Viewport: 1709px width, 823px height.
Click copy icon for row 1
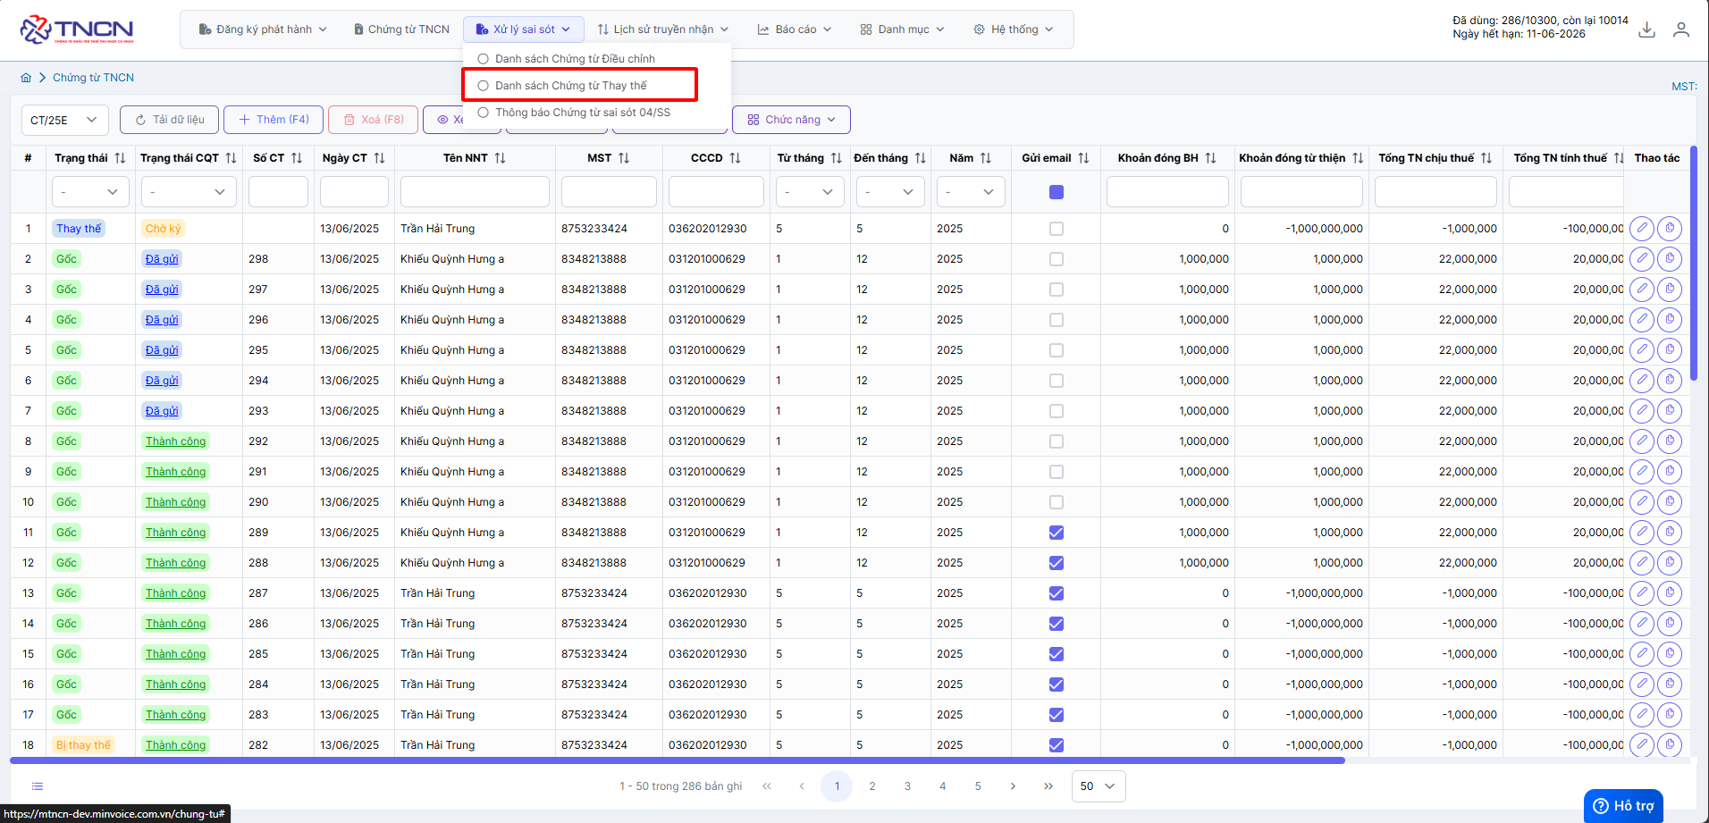click(x=1670, y=229)
